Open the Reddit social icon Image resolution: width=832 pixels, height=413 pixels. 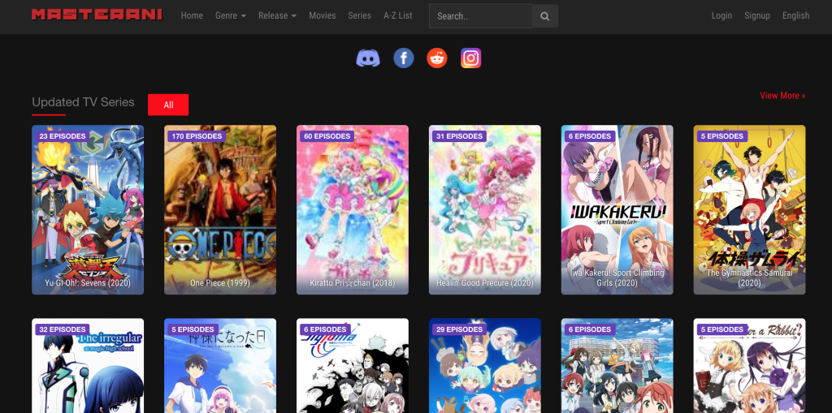[437, 58]
